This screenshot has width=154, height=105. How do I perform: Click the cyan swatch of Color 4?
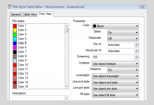[x=15, y=39]
